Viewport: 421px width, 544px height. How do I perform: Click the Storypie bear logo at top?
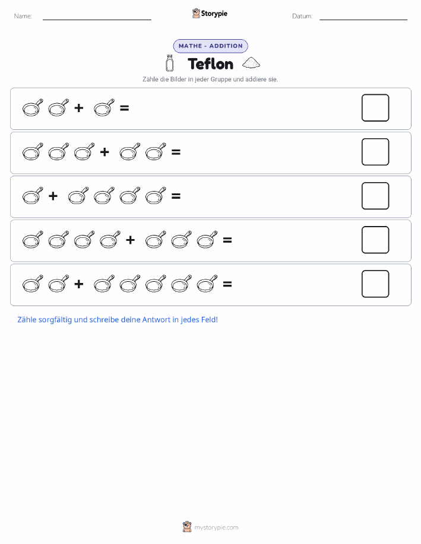click(x=197, y=14)
